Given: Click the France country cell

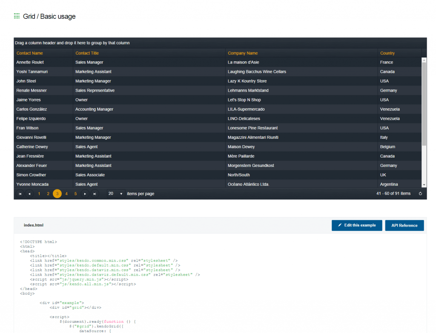Looking at the screenshot, I should tap(399, 62).
